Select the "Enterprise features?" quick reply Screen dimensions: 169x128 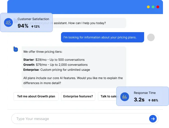coord(78,96)
